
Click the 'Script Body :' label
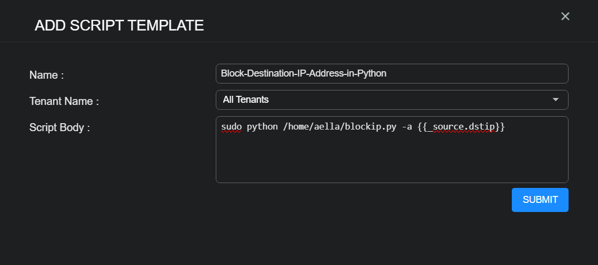[59, 128]
